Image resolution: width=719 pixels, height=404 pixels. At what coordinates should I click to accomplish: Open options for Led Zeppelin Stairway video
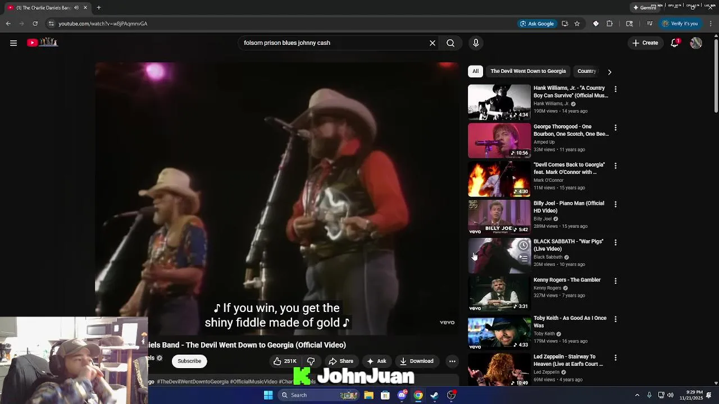616,357
